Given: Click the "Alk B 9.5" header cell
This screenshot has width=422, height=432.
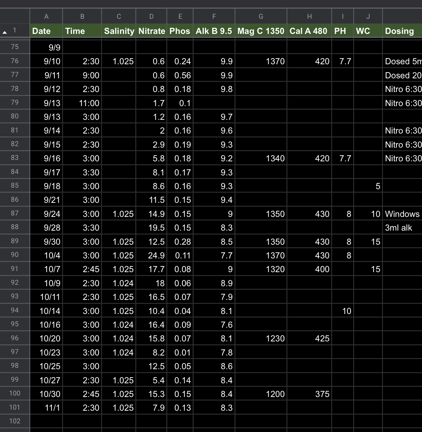Looking at the screenshot, I should tap(214, 31).
